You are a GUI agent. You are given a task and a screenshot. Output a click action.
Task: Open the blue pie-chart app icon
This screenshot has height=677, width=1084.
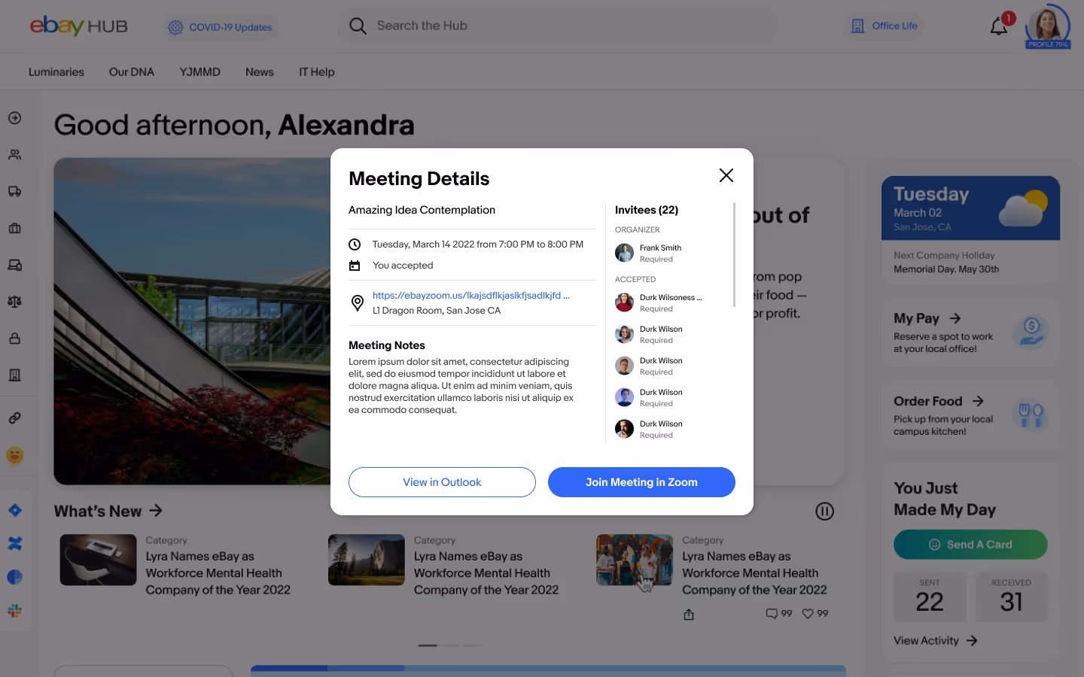pos(15,577)
